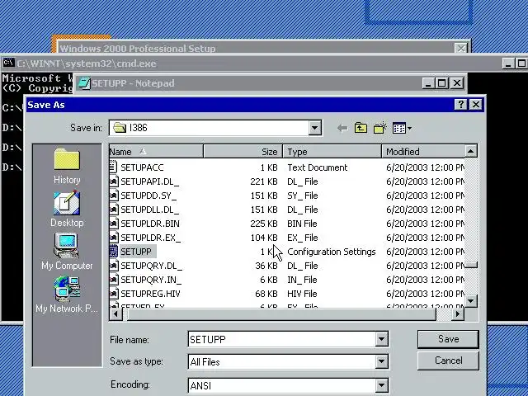Screen dimensions: 528x396
Task: Expand the File name dropdown arrow
Action: (x=381, y=339)
